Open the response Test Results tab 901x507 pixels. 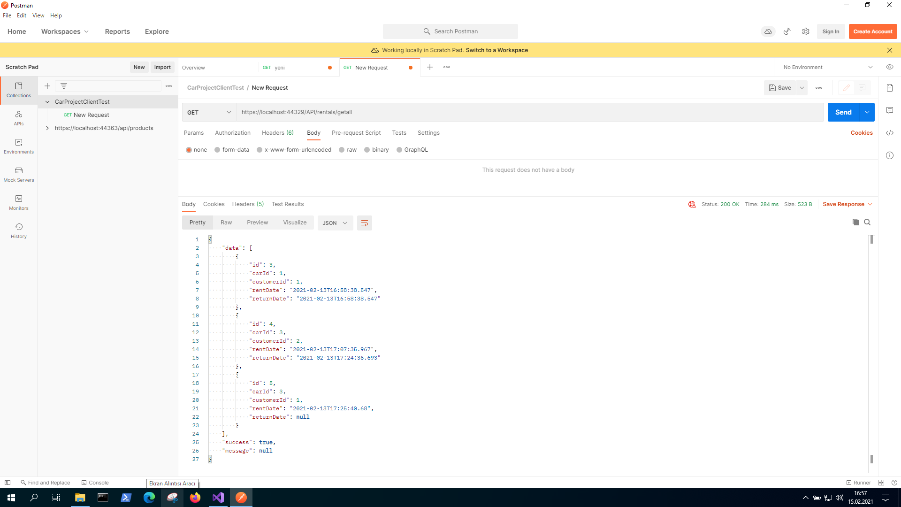pos(288,204)
